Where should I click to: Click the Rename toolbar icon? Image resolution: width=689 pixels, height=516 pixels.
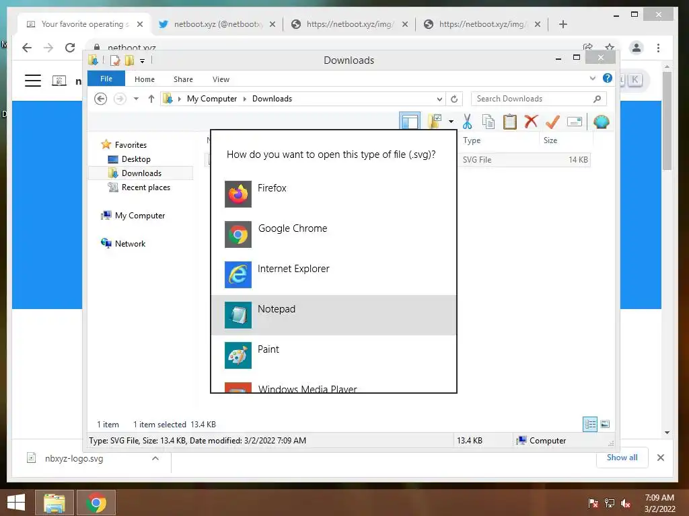click(575, 122)
